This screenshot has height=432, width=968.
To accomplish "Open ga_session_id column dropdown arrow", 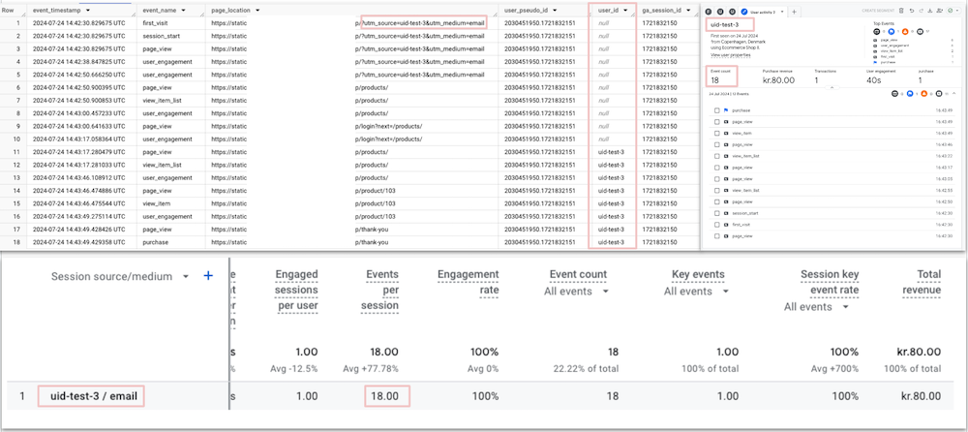I will pos(687,11).
